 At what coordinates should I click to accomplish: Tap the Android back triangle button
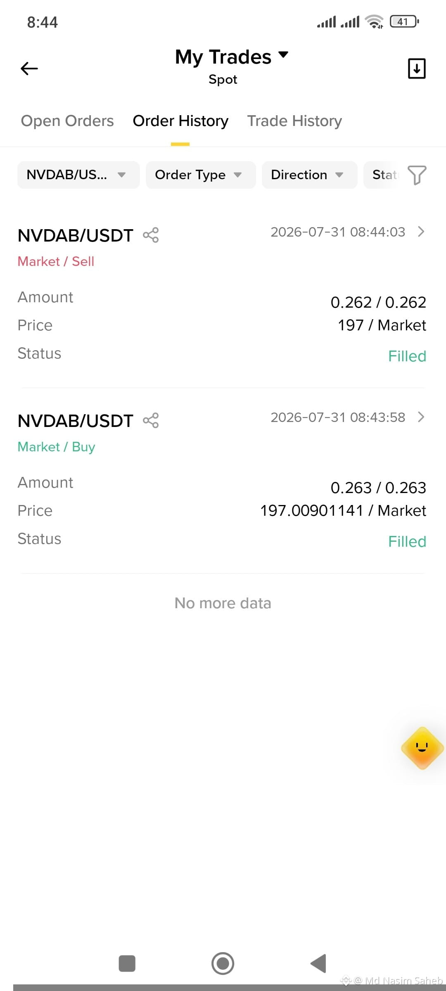[x=318, y=963]
